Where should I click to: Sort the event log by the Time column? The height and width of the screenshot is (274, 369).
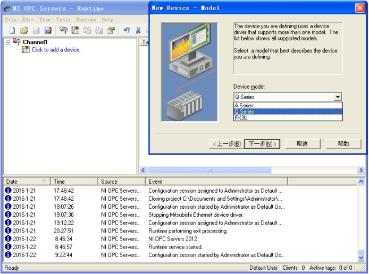(x=74, y=182)
